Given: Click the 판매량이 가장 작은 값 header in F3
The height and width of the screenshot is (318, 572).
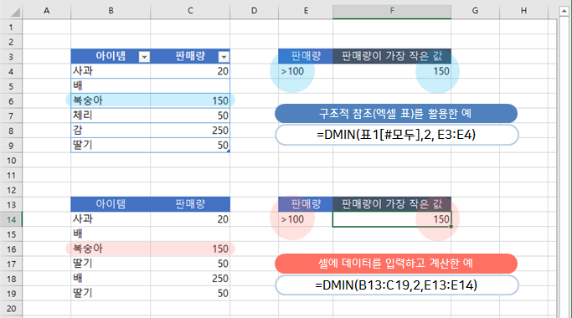Looking at the screenshot, I should (392, 56).
